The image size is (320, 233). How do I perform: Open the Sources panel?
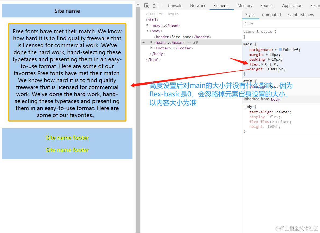[267, 5]
